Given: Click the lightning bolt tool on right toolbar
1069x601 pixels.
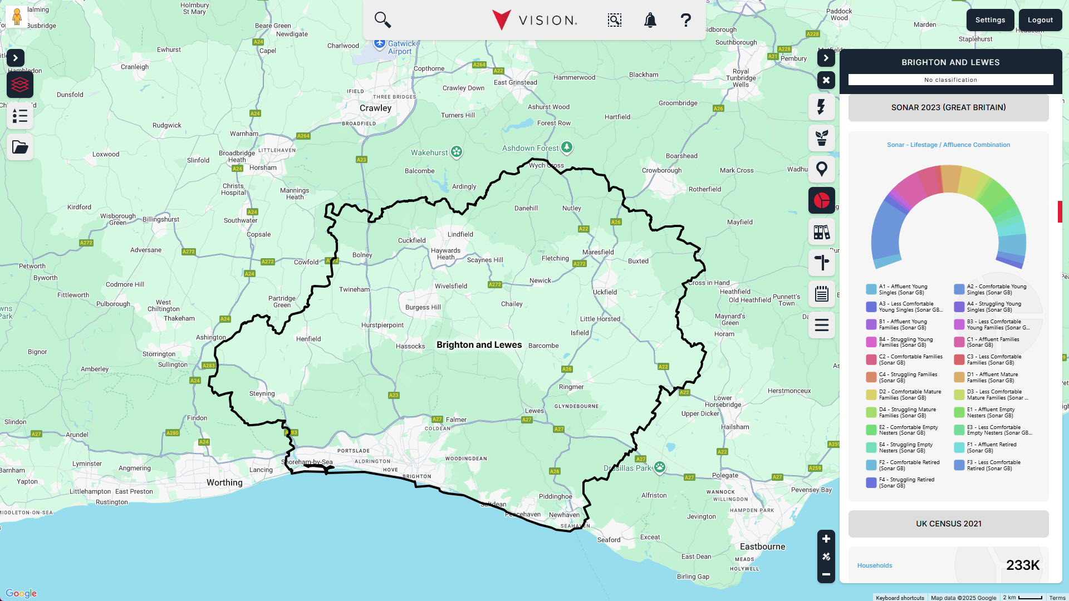Looking at the screenshot, I should pyautogui.click(x=821, y=106).
